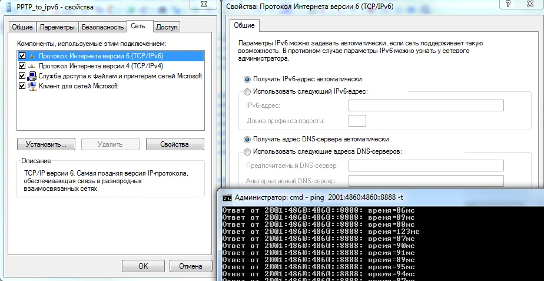Viewport: 544px width, 281px height.
Task: Click the ping reply line with время=91мс
Action: (x=319, y=253)
